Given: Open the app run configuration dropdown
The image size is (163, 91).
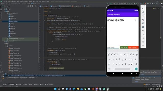Looking at the screenshot, I should (x=113, y=4).
